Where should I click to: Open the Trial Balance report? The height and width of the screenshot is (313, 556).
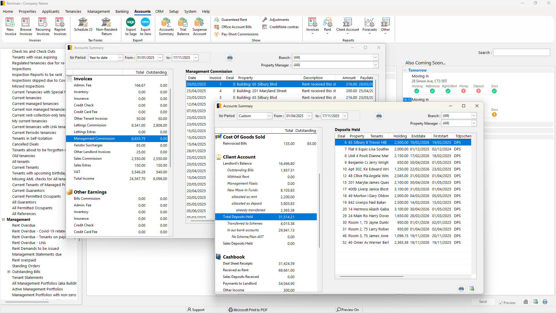coord(183,26)
